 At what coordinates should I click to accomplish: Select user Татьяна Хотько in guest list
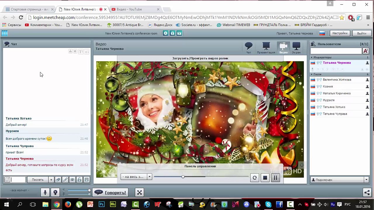click(340, 107)
